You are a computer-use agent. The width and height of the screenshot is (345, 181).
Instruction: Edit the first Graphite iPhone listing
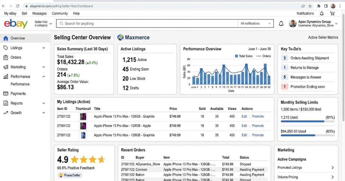pyautogui.click(x=244, y=117)
